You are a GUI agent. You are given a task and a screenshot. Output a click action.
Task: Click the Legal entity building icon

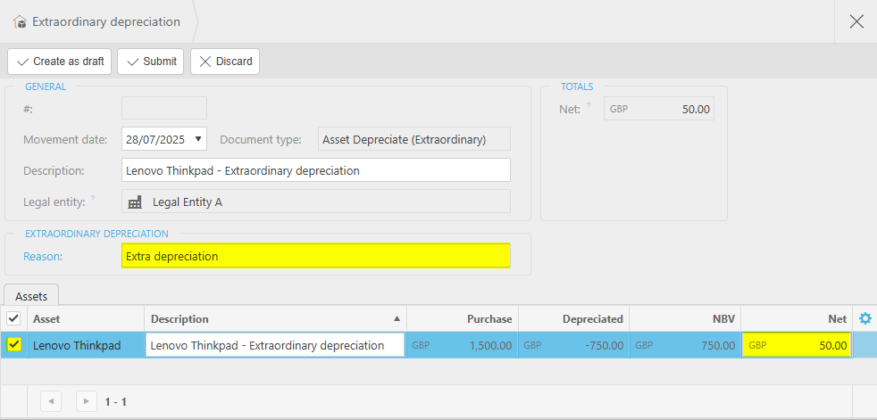(135, 202)
